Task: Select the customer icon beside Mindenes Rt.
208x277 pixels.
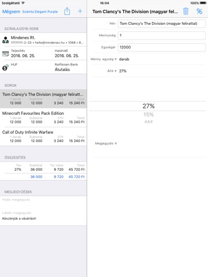Action: click(5, 40)
